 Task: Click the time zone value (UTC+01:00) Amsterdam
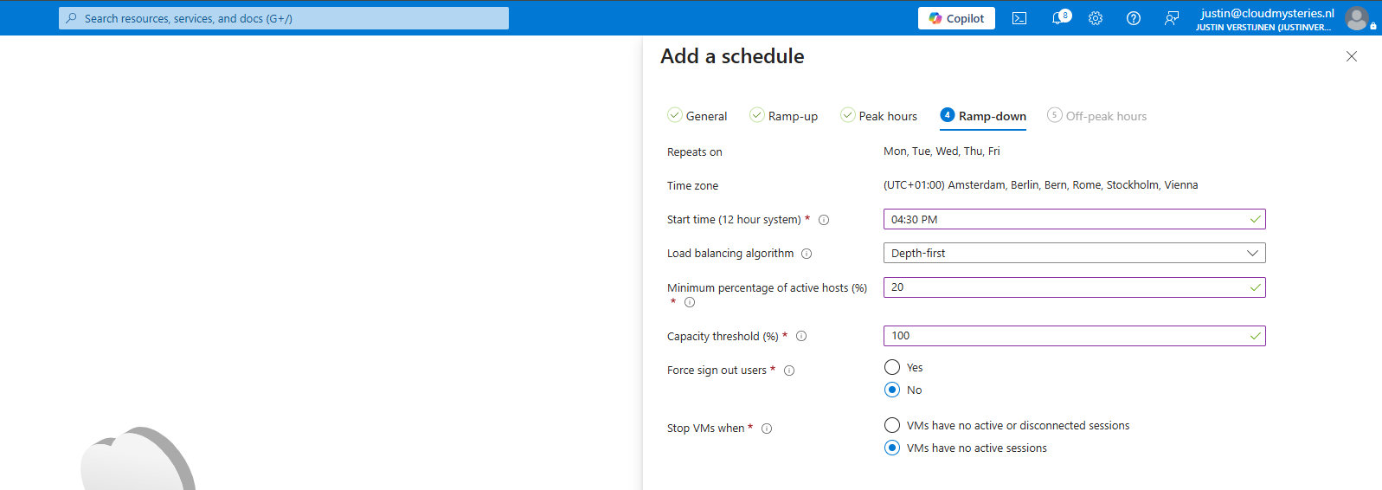pos(1041,185)
